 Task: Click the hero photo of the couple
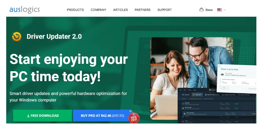(x=192, y=78)
